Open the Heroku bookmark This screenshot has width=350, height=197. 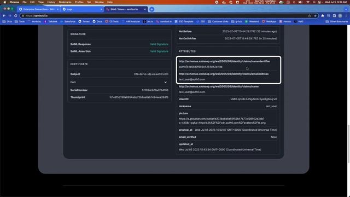point(285,22)
